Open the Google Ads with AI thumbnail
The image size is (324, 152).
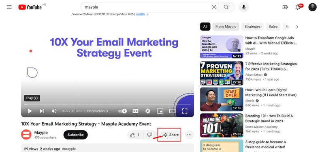(x=222, y=47)
